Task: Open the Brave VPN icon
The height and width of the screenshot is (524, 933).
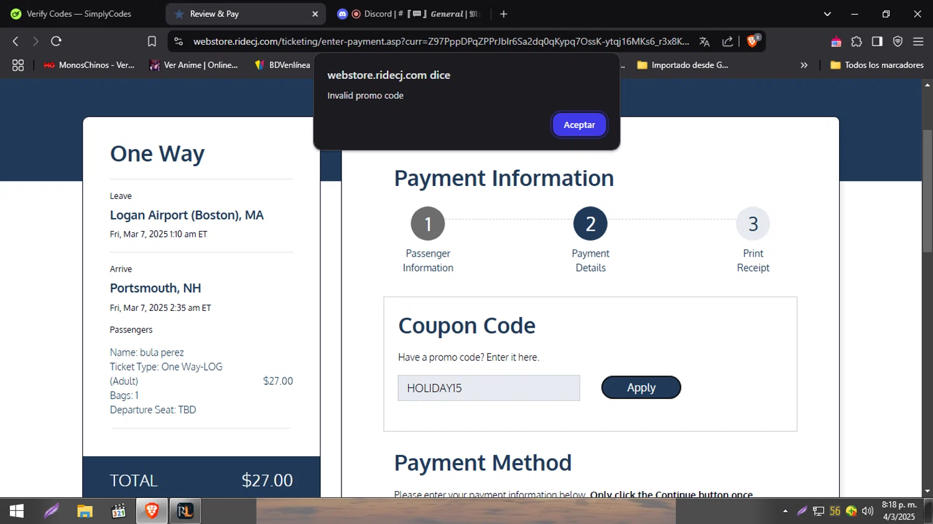Action: pyautogui.click(x=898, y=41)
